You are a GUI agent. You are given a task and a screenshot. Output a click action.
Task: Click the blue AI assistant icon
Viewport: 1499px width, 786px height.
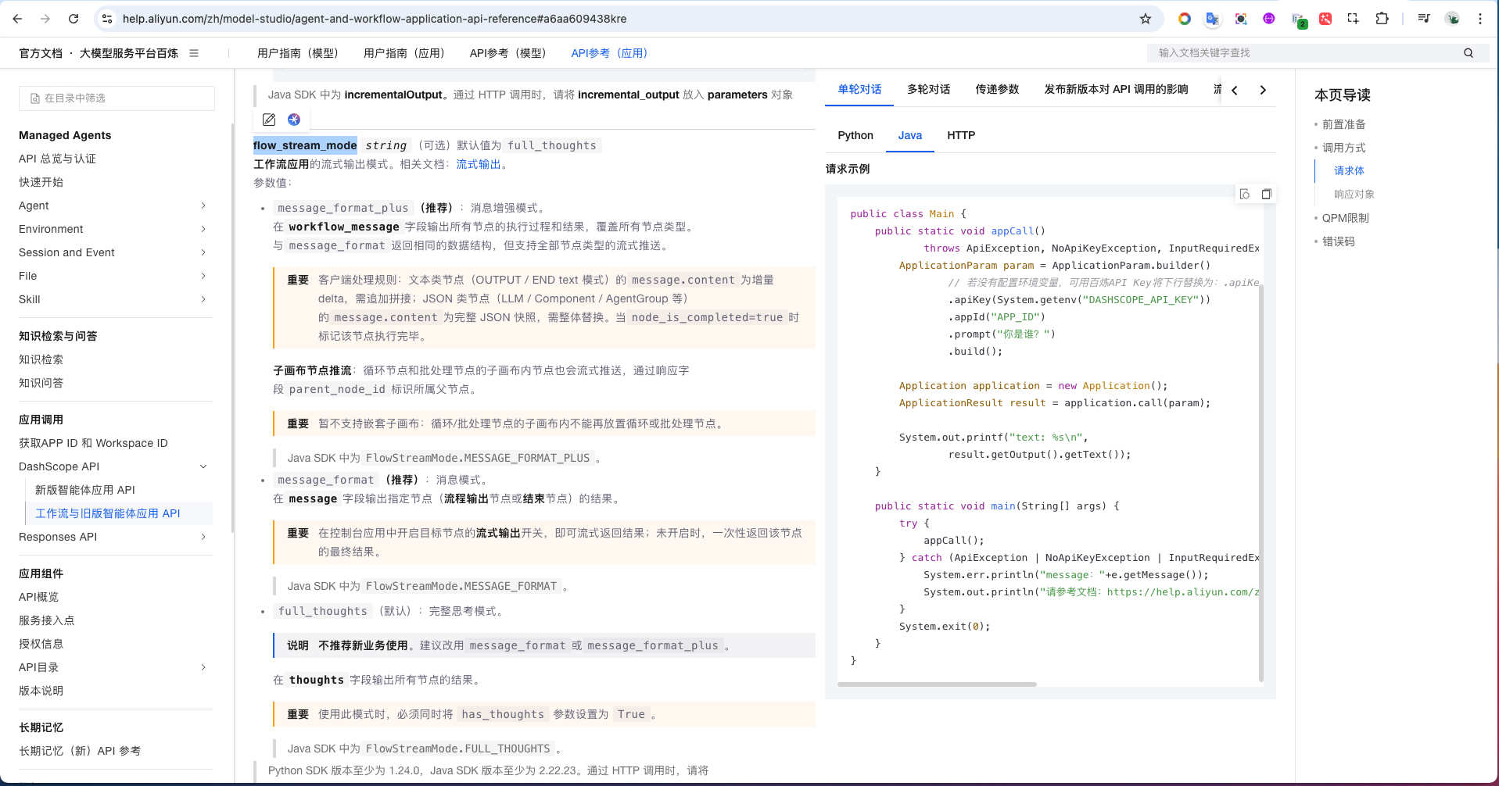tap(294, 120)
